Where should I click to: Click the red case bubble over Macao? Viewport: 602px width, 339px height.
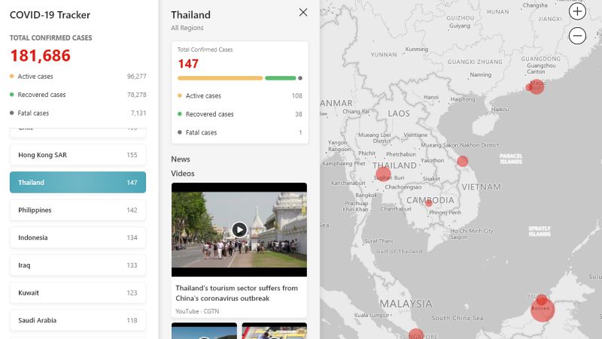pyautogui.click(x=536, y=86)
